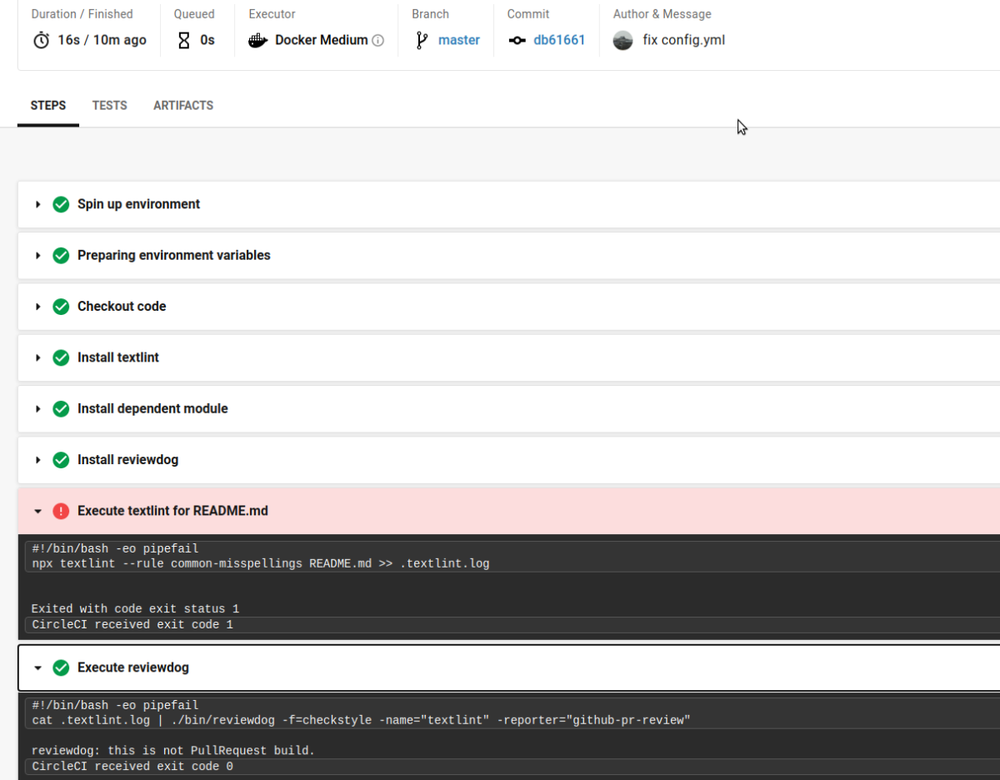The height and width of the screenshot is (780, 1000).
Task: Click the Spin up environment title
Action: [139, 204]
